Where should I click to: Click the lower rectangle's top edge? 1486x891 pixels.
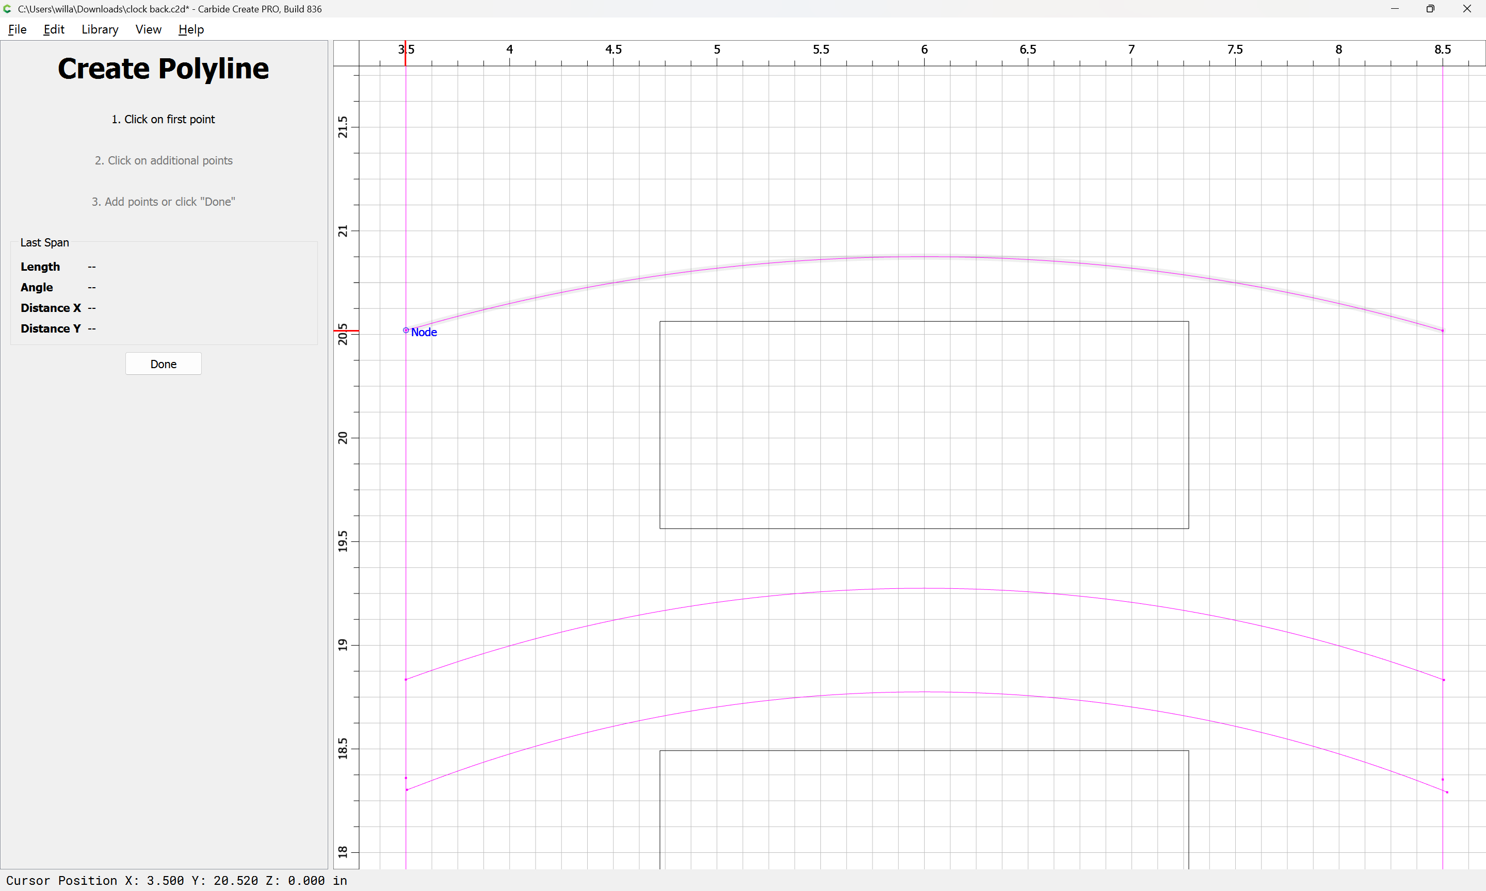925,751
